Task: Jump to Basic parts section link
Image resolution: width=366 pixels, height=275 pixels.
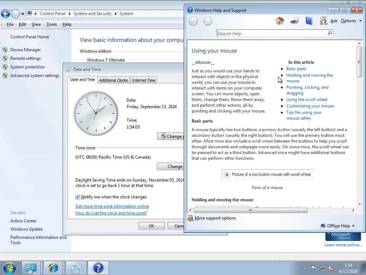Action: 296,69
